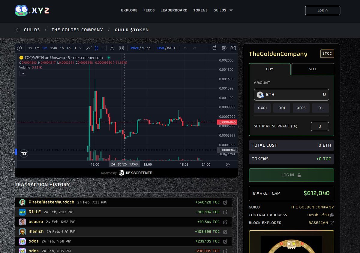Screen dimensions: 360x253
Task: Expand the chart style dropdown chevron
Action: pyautogui.click(x=103, y=48)
